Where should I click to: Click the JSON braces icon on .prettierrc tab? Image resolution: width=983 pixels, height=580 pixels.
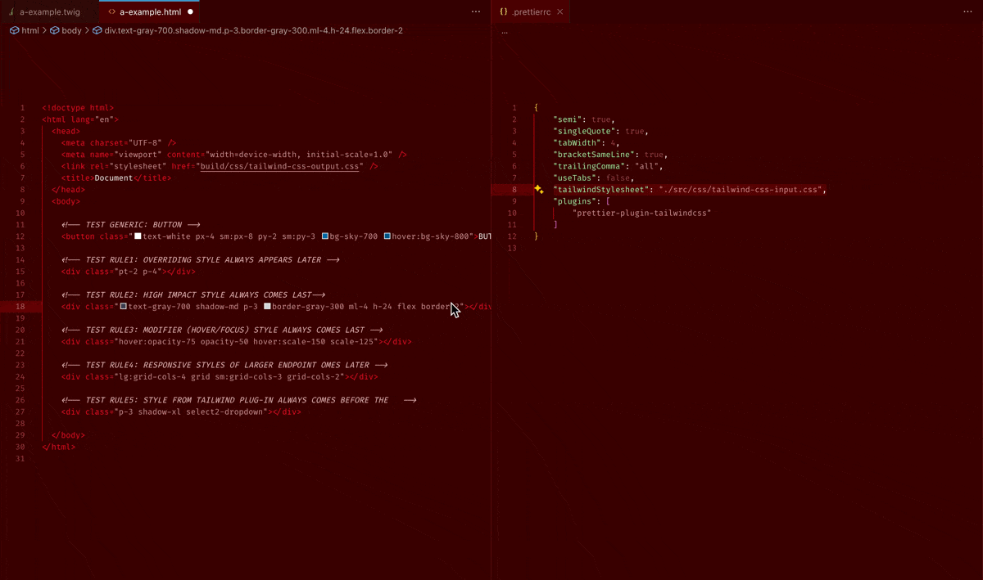click(x=504, y=12)
